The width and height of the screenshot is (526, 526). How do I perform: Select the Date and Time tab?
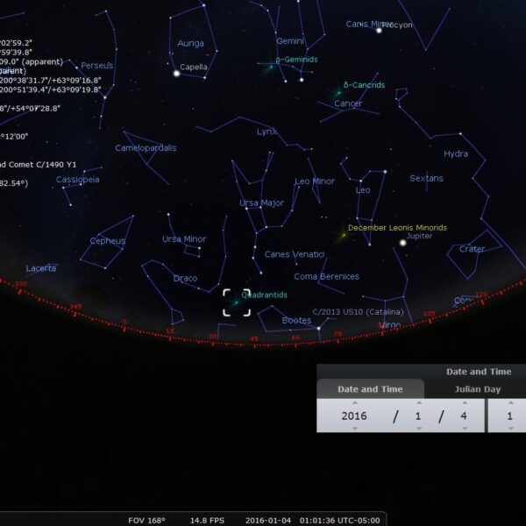[x=370, y=389]
